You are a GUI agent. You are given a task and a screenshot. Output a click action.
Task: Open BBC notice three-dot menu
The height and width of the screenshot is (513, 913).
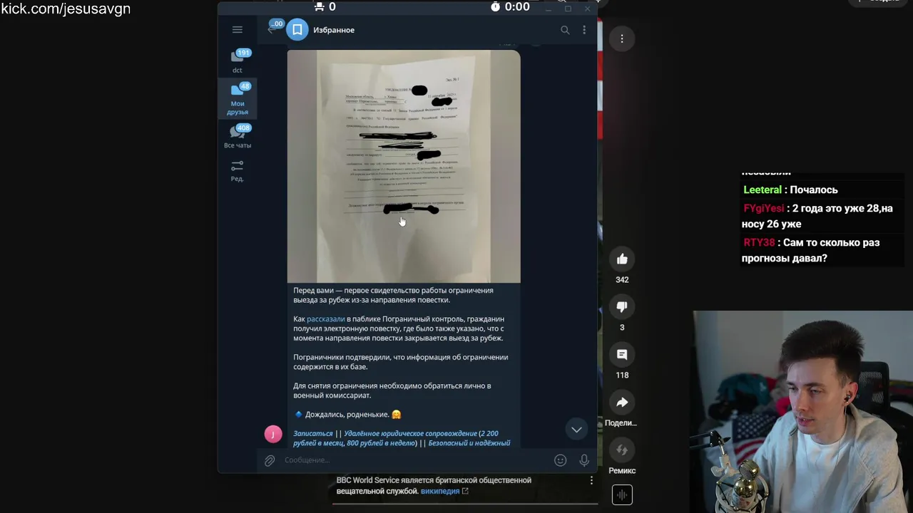point(591,482)
